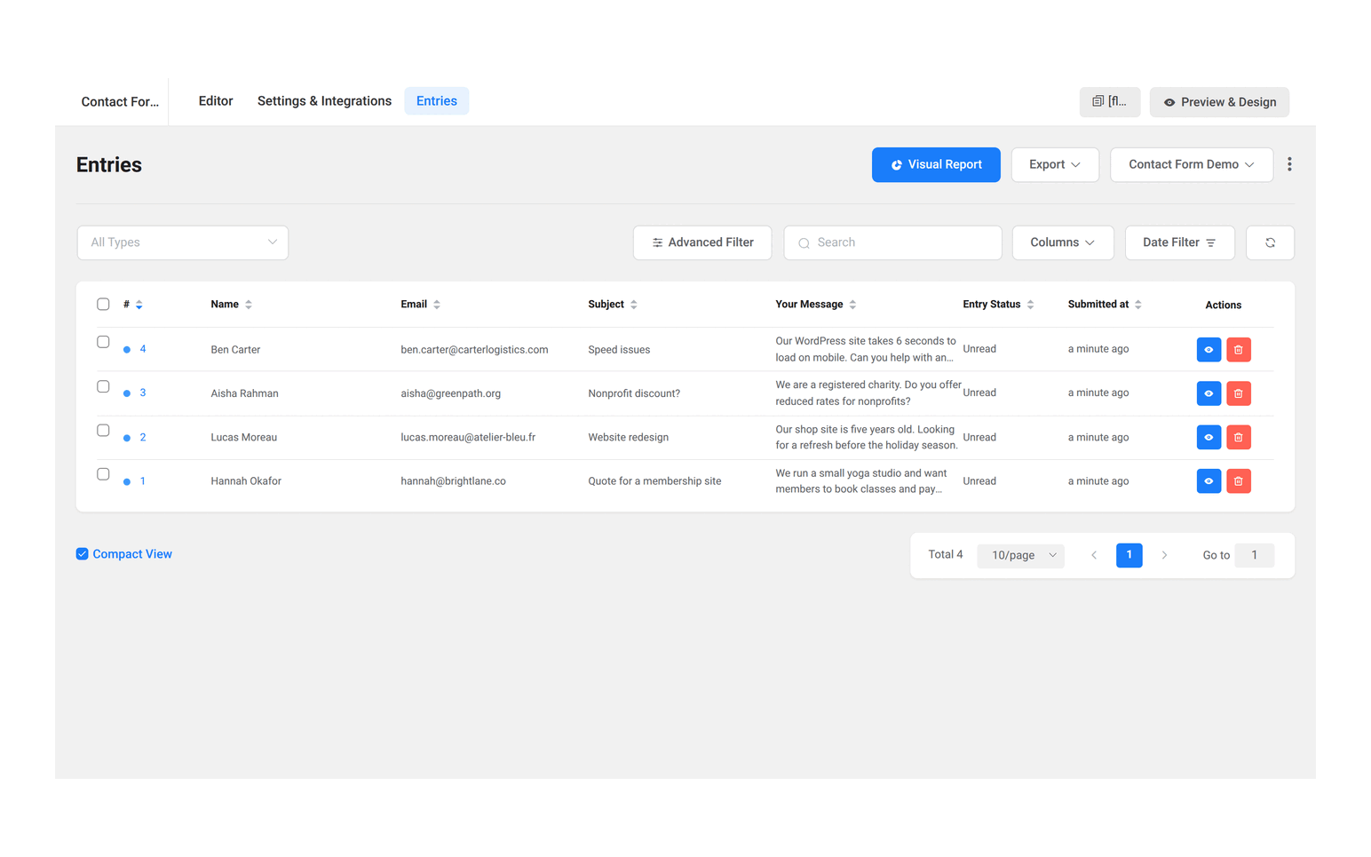Sort entries by Your Message column
This screenshot has width=1371, height=857.
point(852,305)
